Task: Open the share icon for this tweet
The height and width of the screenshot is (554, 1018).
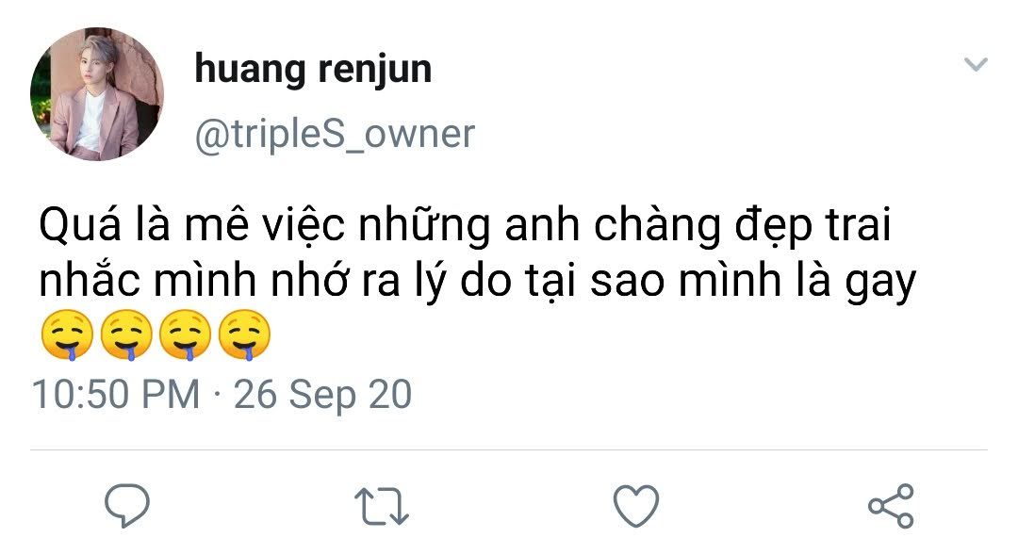Action: (x=891, y=506)
